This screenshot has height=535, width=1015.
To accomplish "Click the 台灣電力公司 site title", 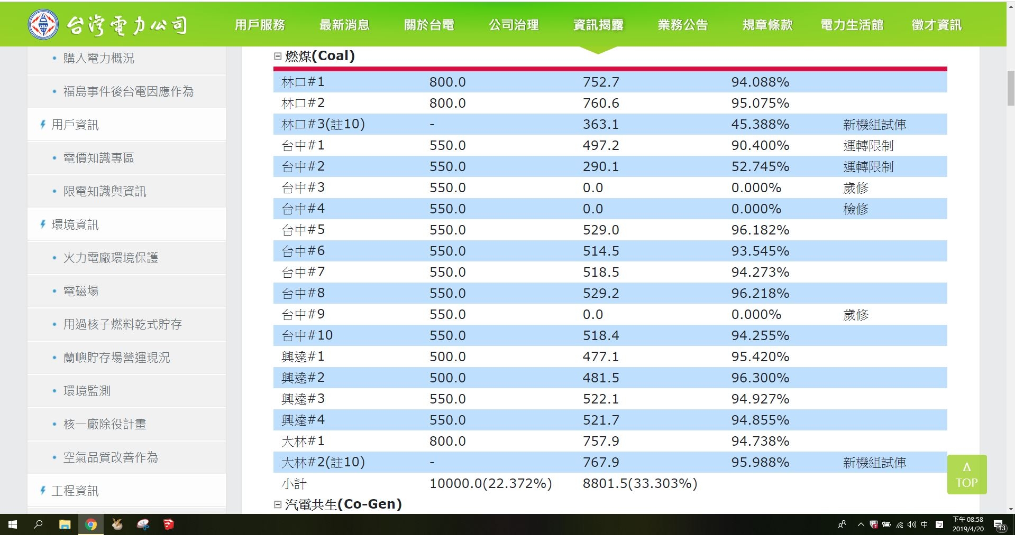I will [127, 25].
